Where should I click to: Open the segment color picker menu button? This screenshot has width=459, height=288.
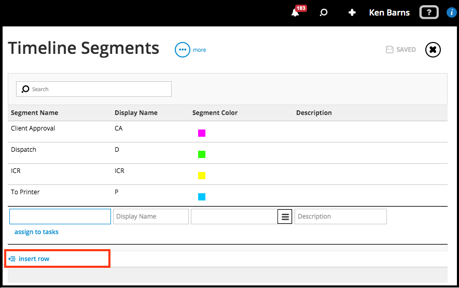(x=285, y=217)
